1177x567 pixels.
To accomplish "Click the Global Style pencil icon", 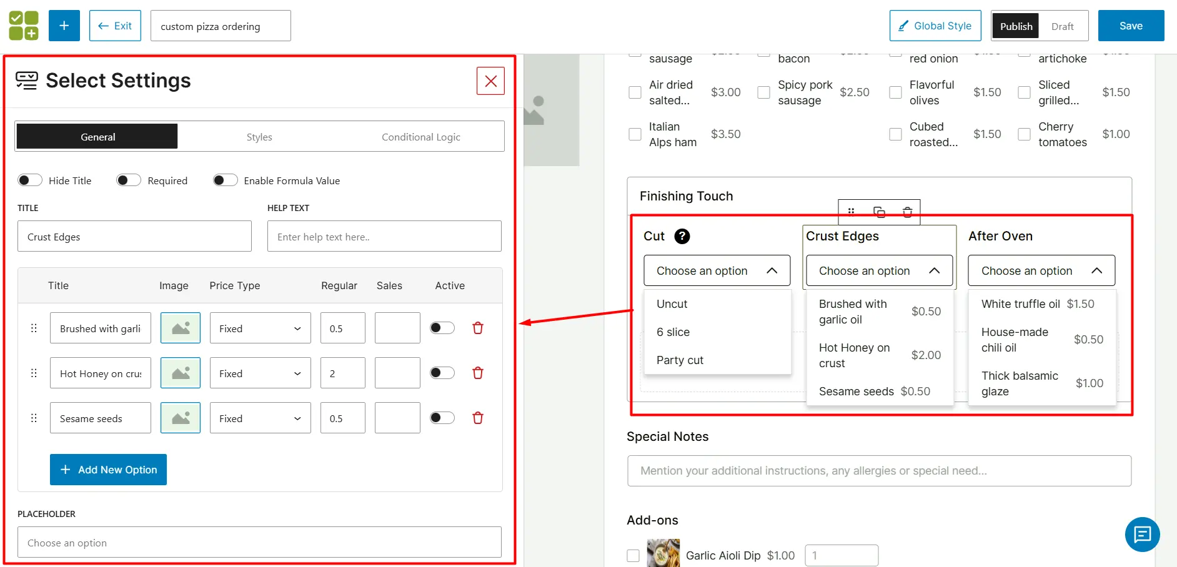I will pos(902,26).
